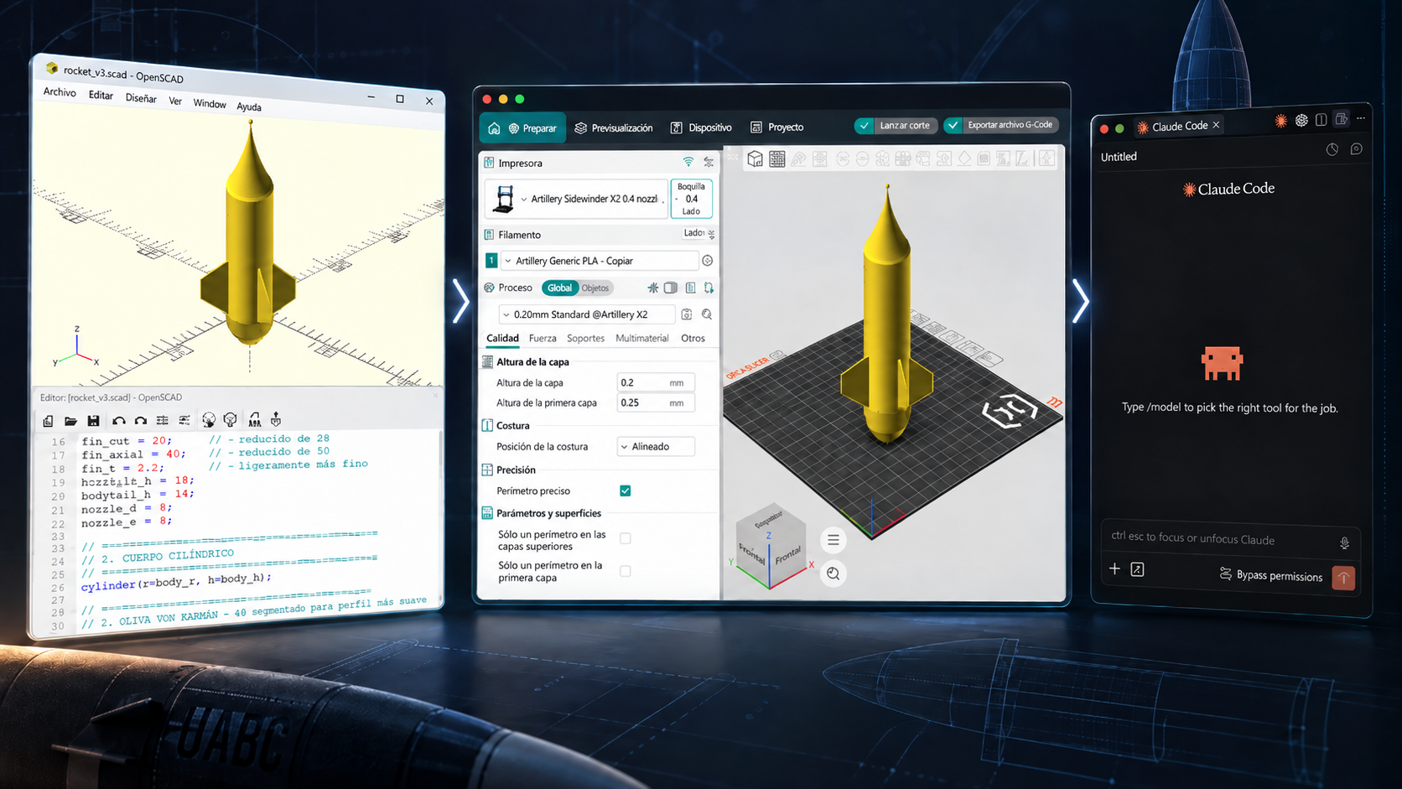Click the zoom-to-fit magnifier button in slicer viewport

[833, 574]
